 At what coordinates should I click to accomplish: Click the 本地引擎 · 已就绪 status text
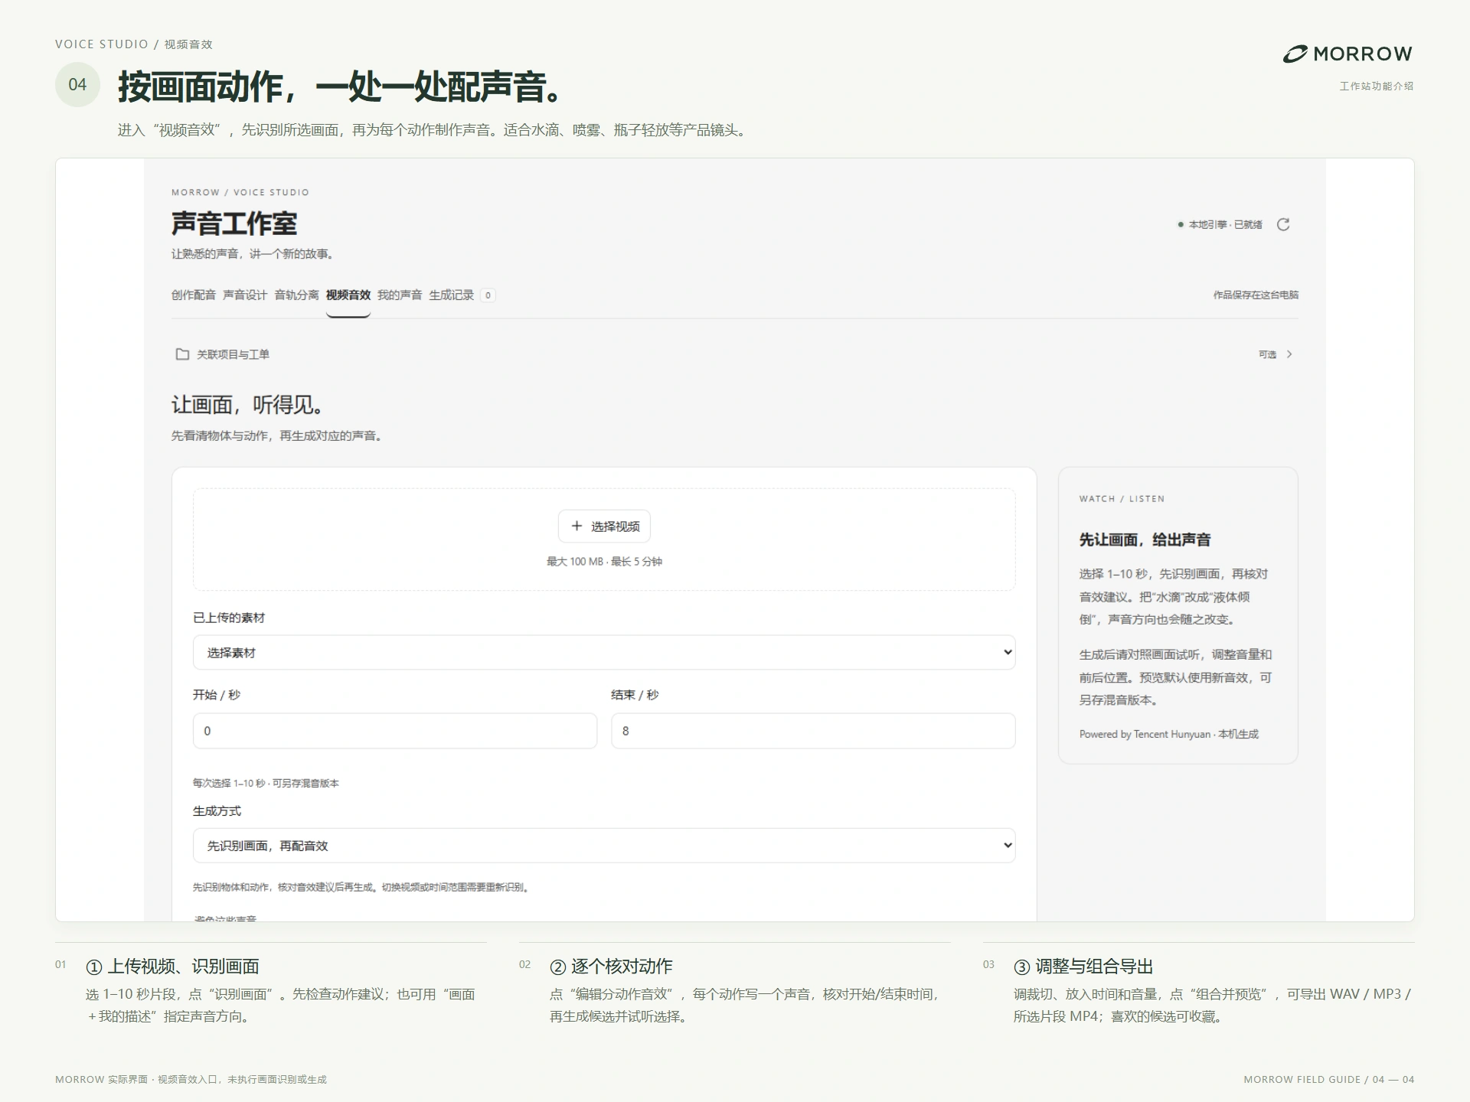[1225, 225]
